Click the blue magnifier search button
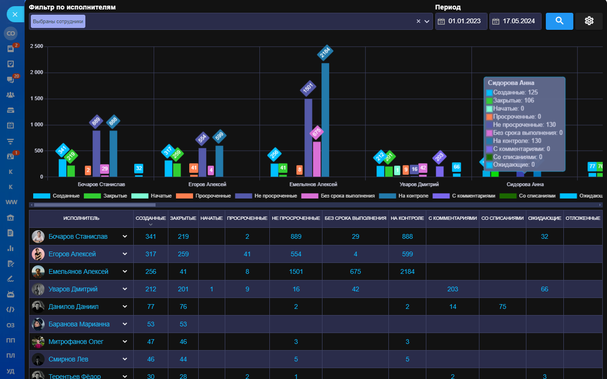The image size is (607, 379). pyautogui.click(x=559, y=21)
